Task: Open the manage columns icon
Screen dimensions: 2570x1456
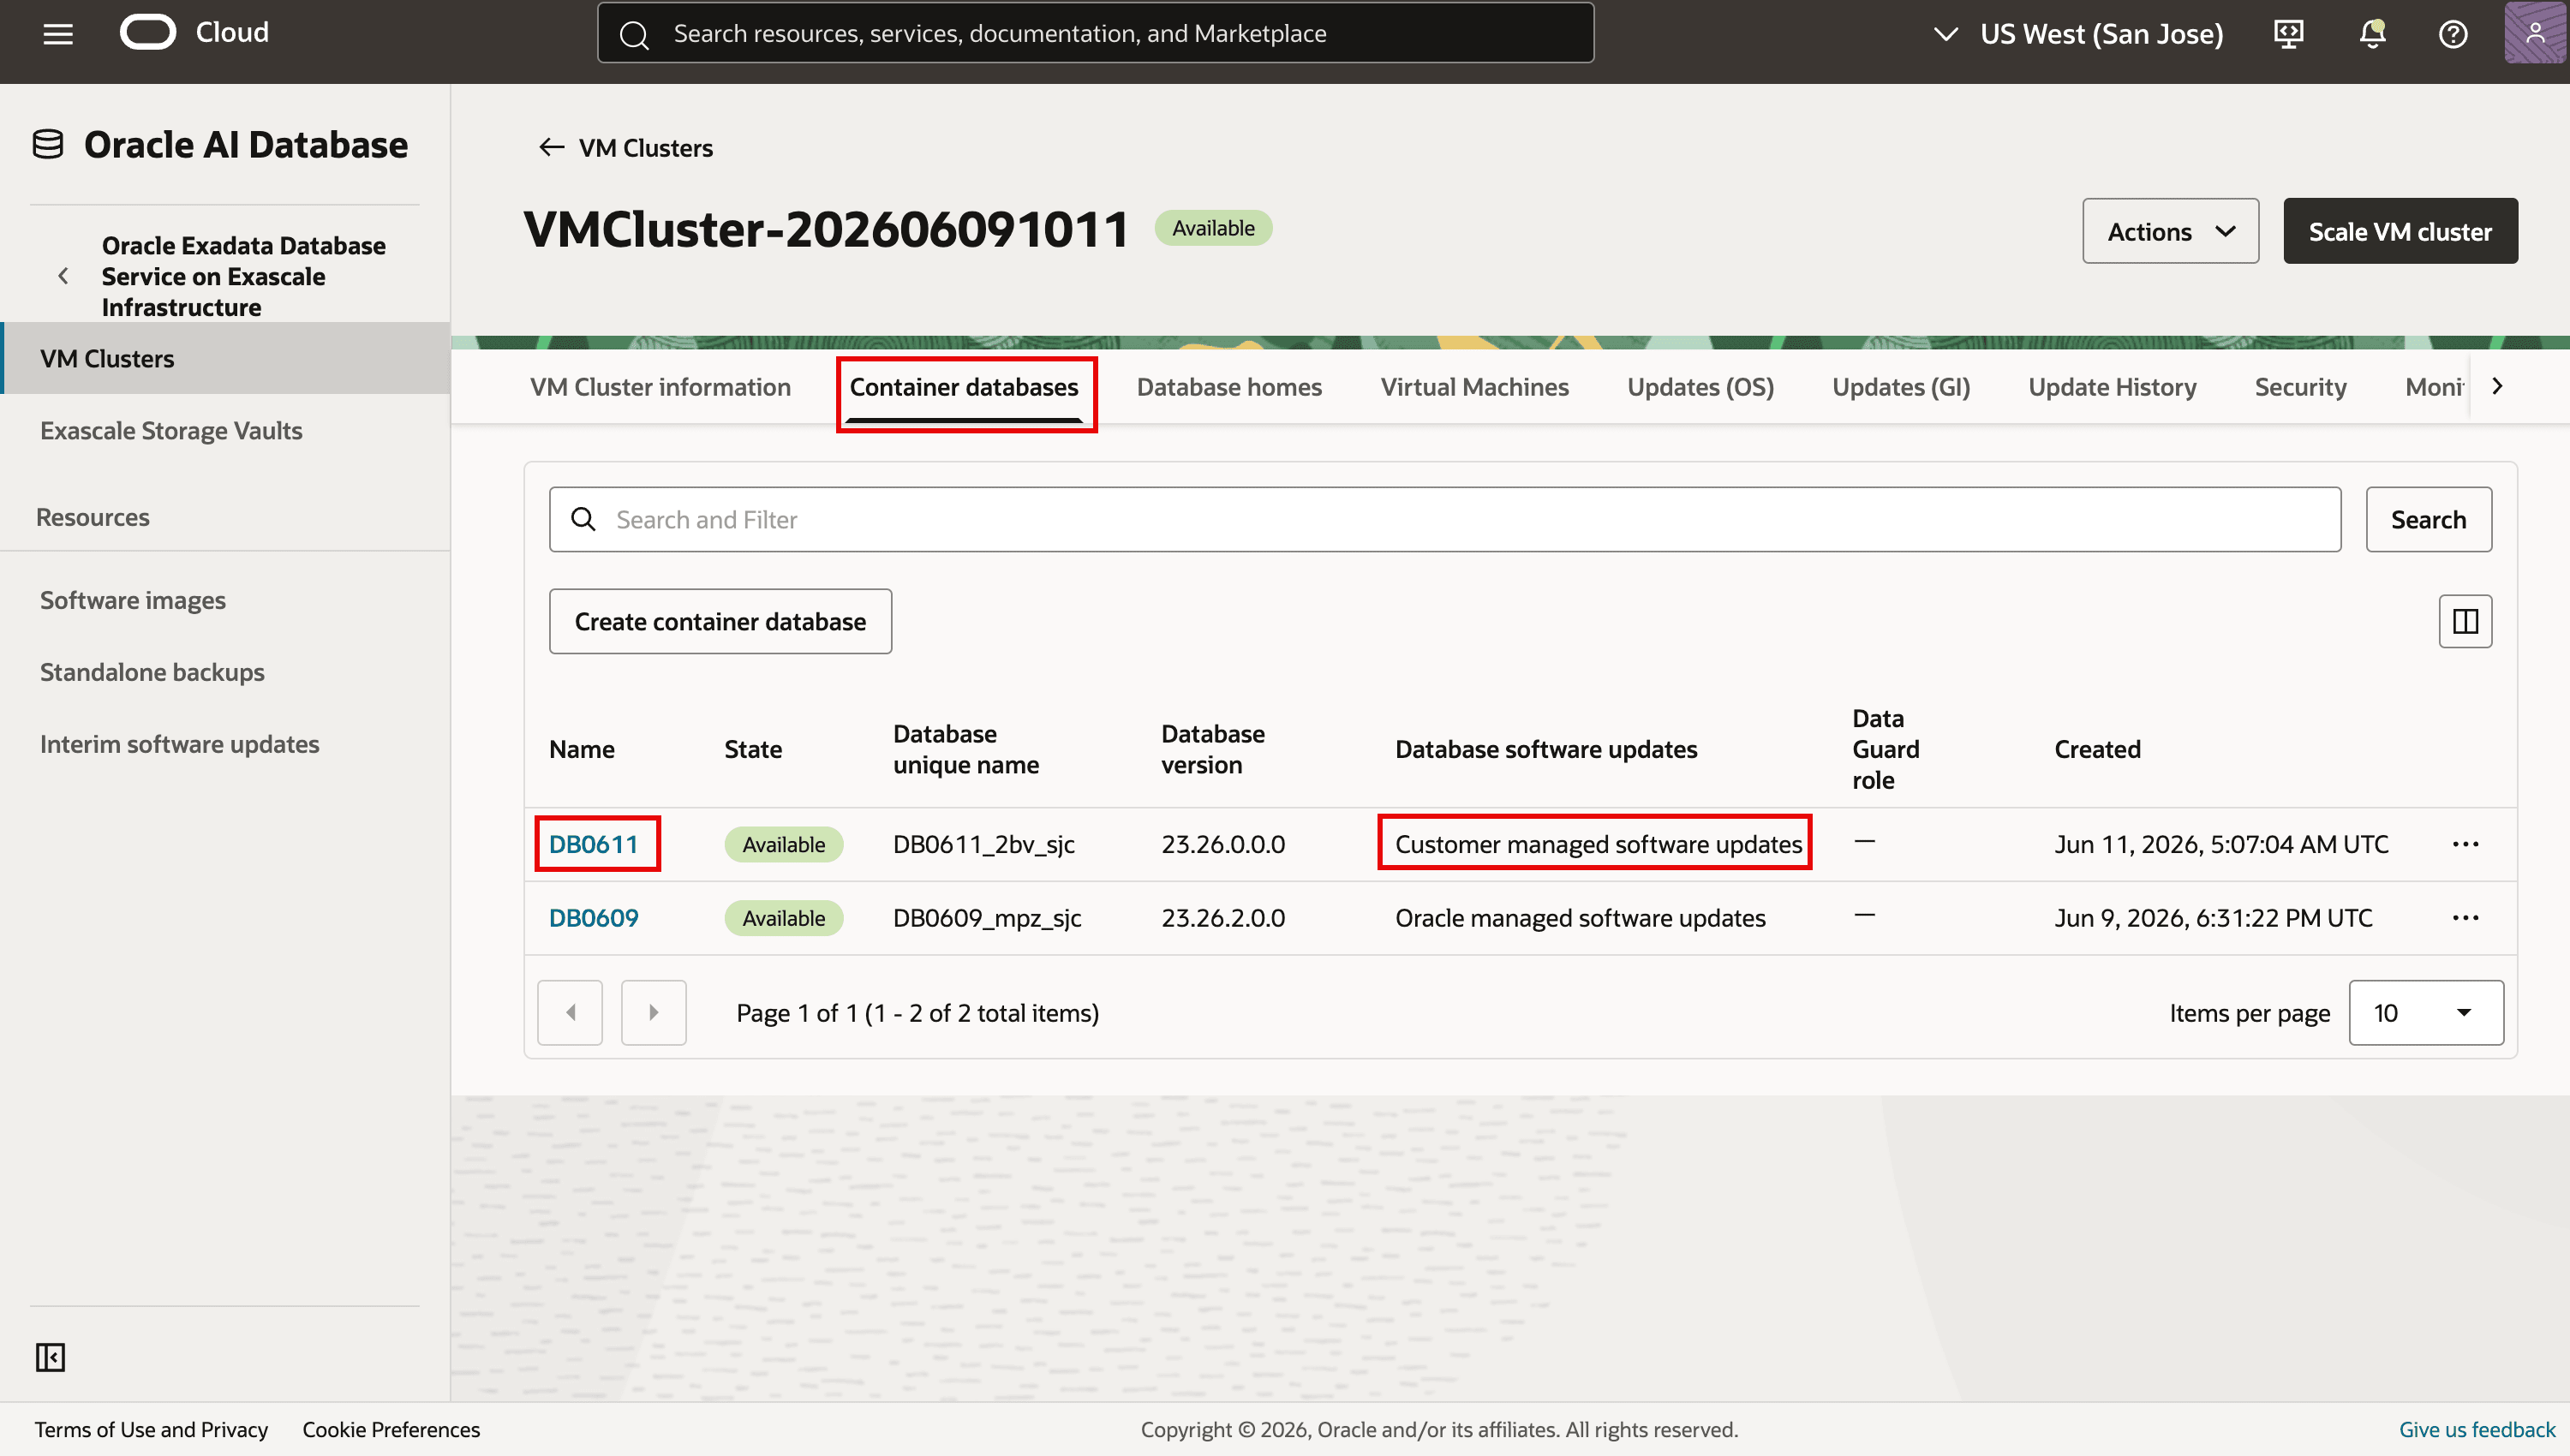Action: coord(2465,621)
